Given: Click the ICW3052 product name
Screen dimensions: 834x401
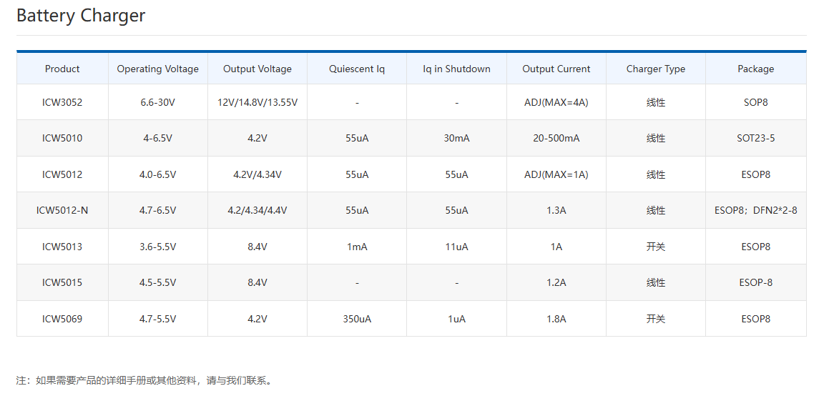Looking at the screenshot, I should tap(62, 102).
